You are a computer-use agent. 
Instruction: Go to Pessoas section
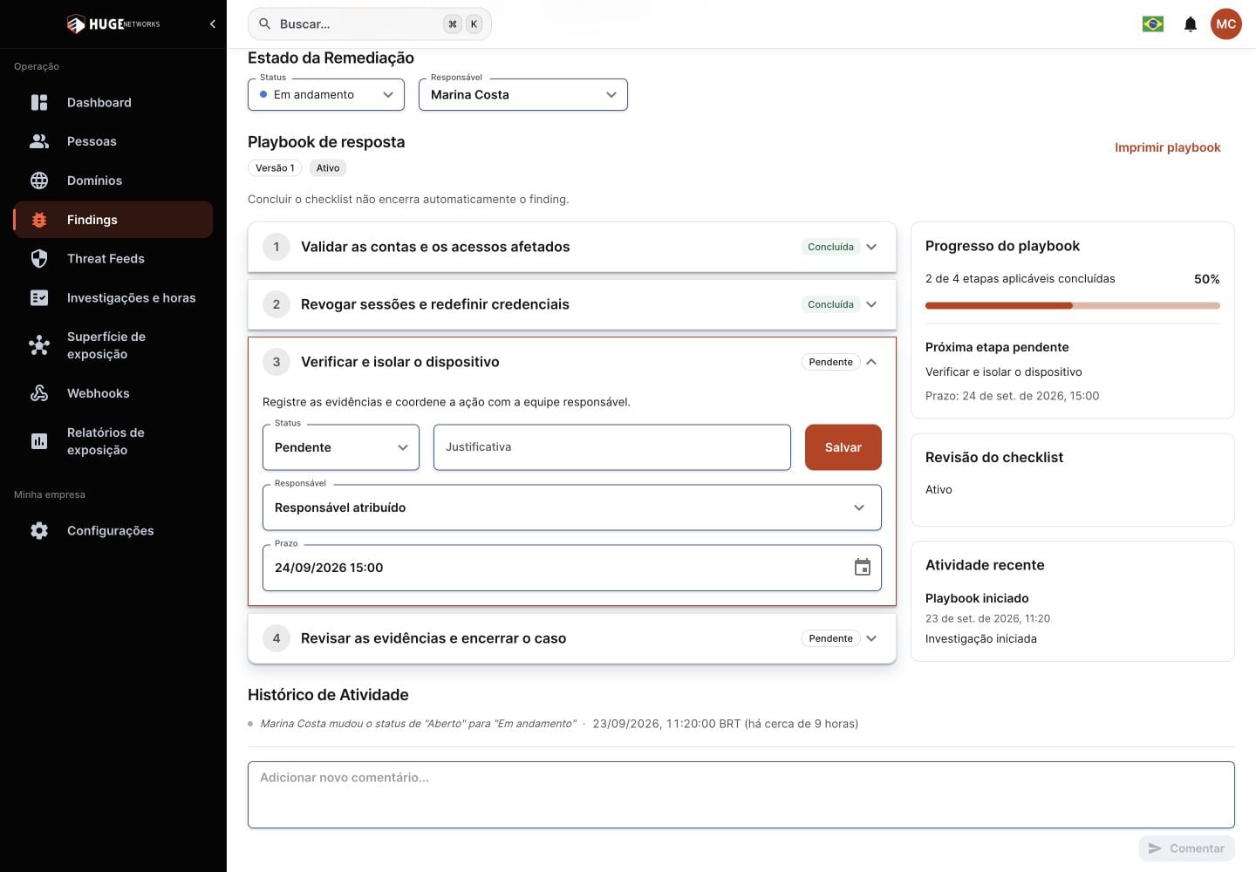click(113, 141)
